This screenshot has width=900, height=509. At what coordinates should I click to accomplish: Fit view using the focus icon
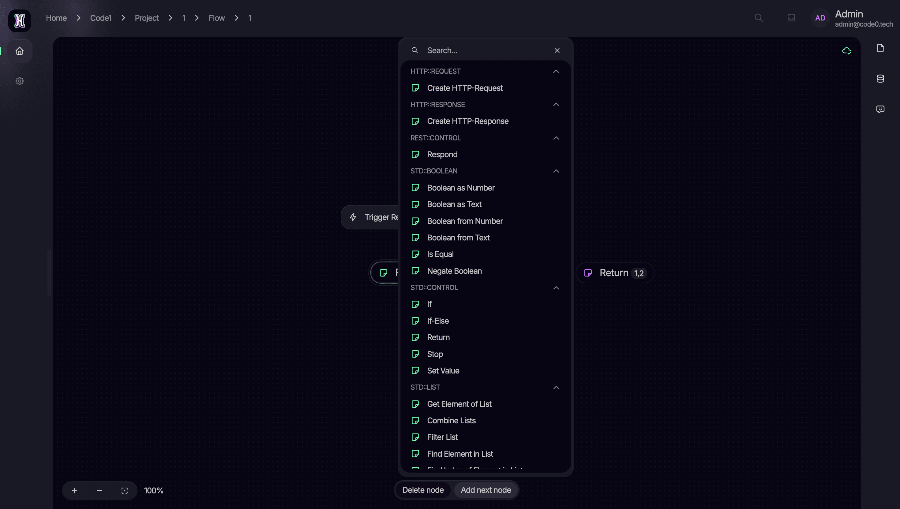tap(125, 490)
